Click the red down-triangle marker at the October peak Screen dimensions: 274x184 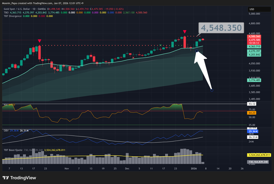click(x=39, y=41)
